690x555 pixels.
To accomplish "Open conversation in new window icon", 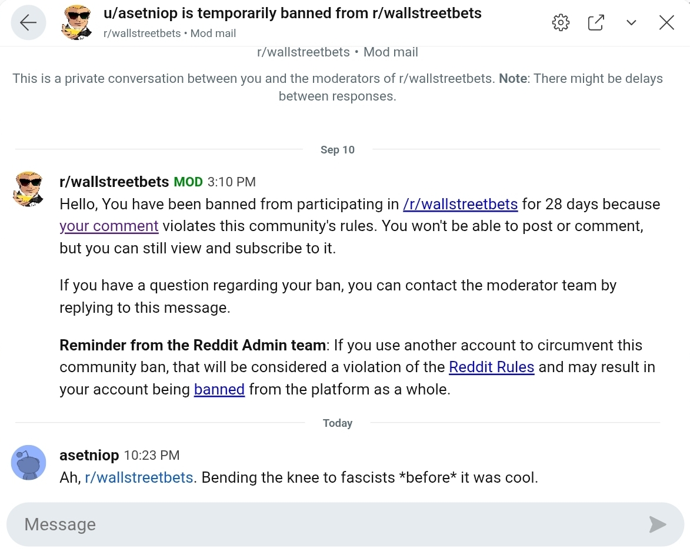I will tap(596, 23).
